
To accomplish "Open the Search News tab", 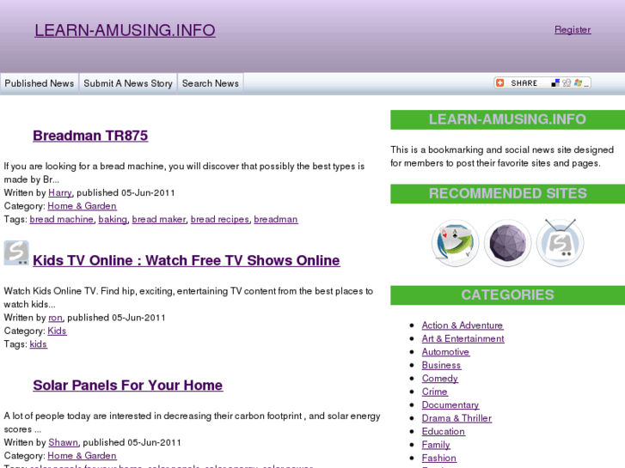I will 211,83.
